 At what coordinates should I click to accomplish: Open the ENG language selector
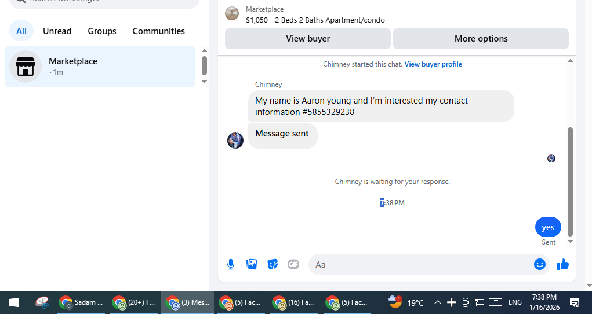pyautogui.click(x=515, y=302)
